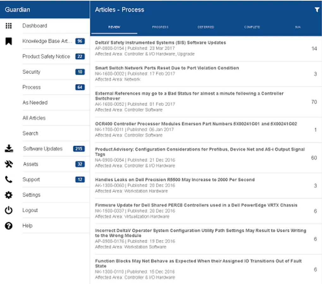Open Function Blocks May Not Behave article
322x284 pixels.
[x=206, y=269]
